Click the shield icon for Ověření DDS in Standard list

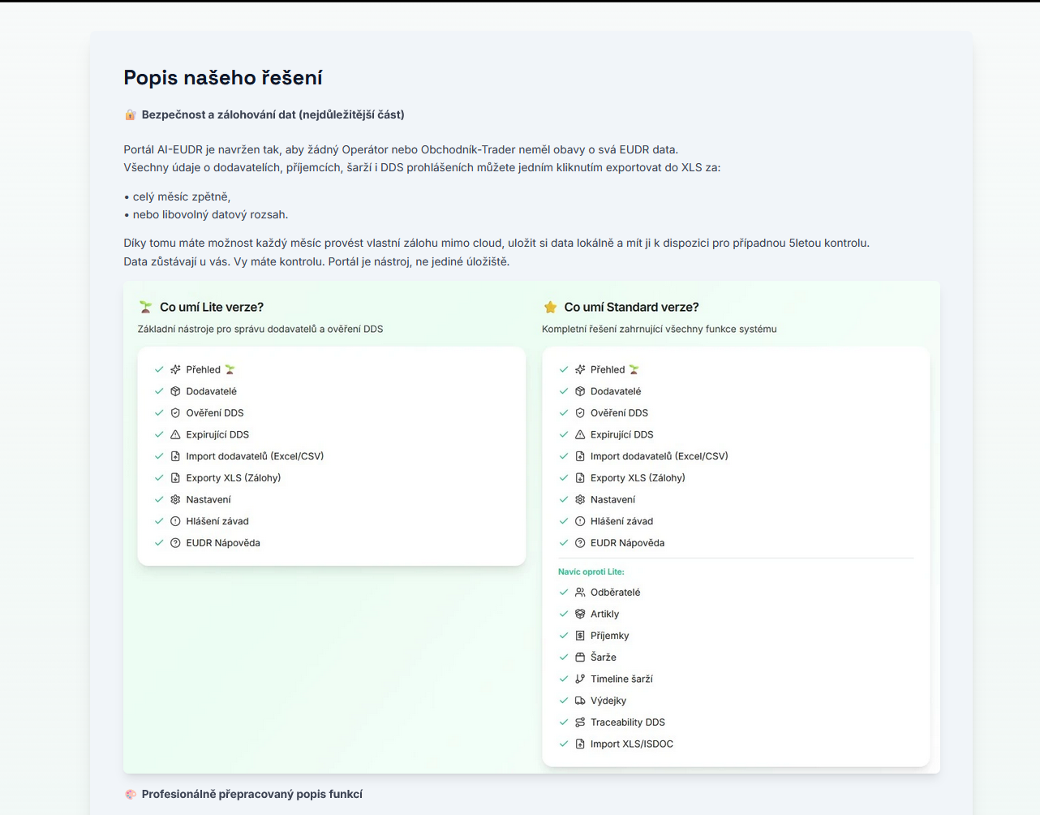[x=580, y=413]
